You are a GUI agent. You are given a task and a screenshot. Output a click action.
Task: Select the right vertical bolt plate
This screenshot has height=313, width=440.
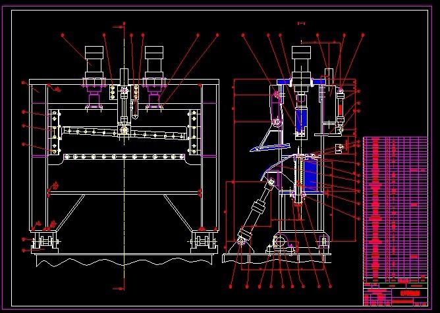pos(194,132)
